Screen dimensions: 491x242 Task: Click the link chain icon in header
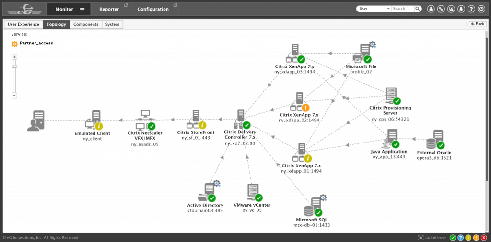(441, 9)
